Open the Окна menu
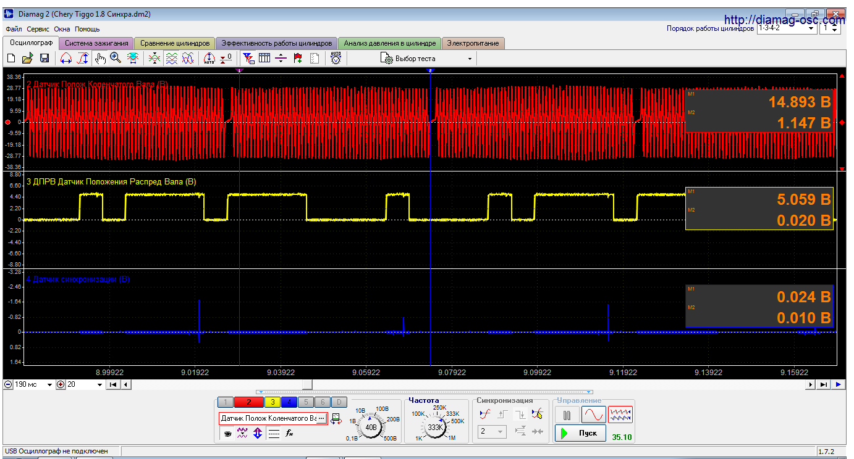The width and height of the screenshot is (854, 459). tap(62, 29)
